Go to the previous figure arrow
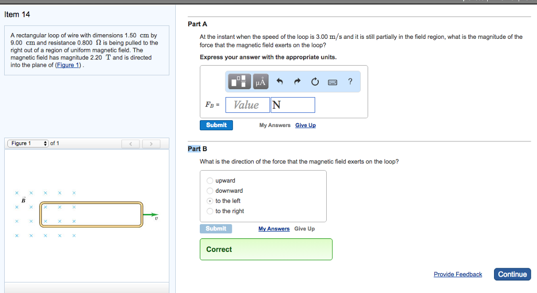The image size is (537, 293). 131,144
